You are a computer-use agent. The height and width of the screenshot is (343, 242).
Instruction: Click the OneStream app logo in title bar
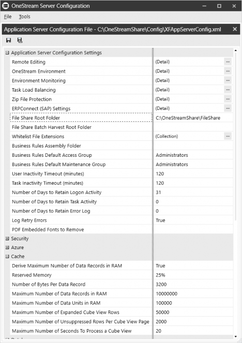(6, 6)
